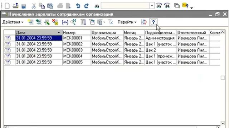Screen dimensions: 229x128
Task: Add a new payroll document with add icon
Action: [31, 22]
